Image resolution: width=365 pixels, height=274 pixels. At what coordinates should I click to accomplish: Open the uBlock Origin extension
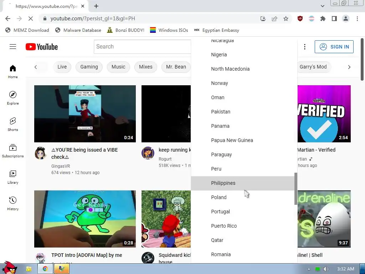coord(300,19)
